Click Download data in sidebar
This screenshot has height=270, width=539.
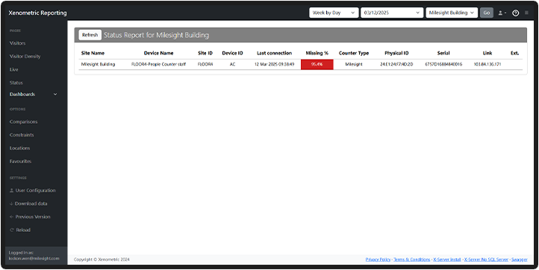28,204
